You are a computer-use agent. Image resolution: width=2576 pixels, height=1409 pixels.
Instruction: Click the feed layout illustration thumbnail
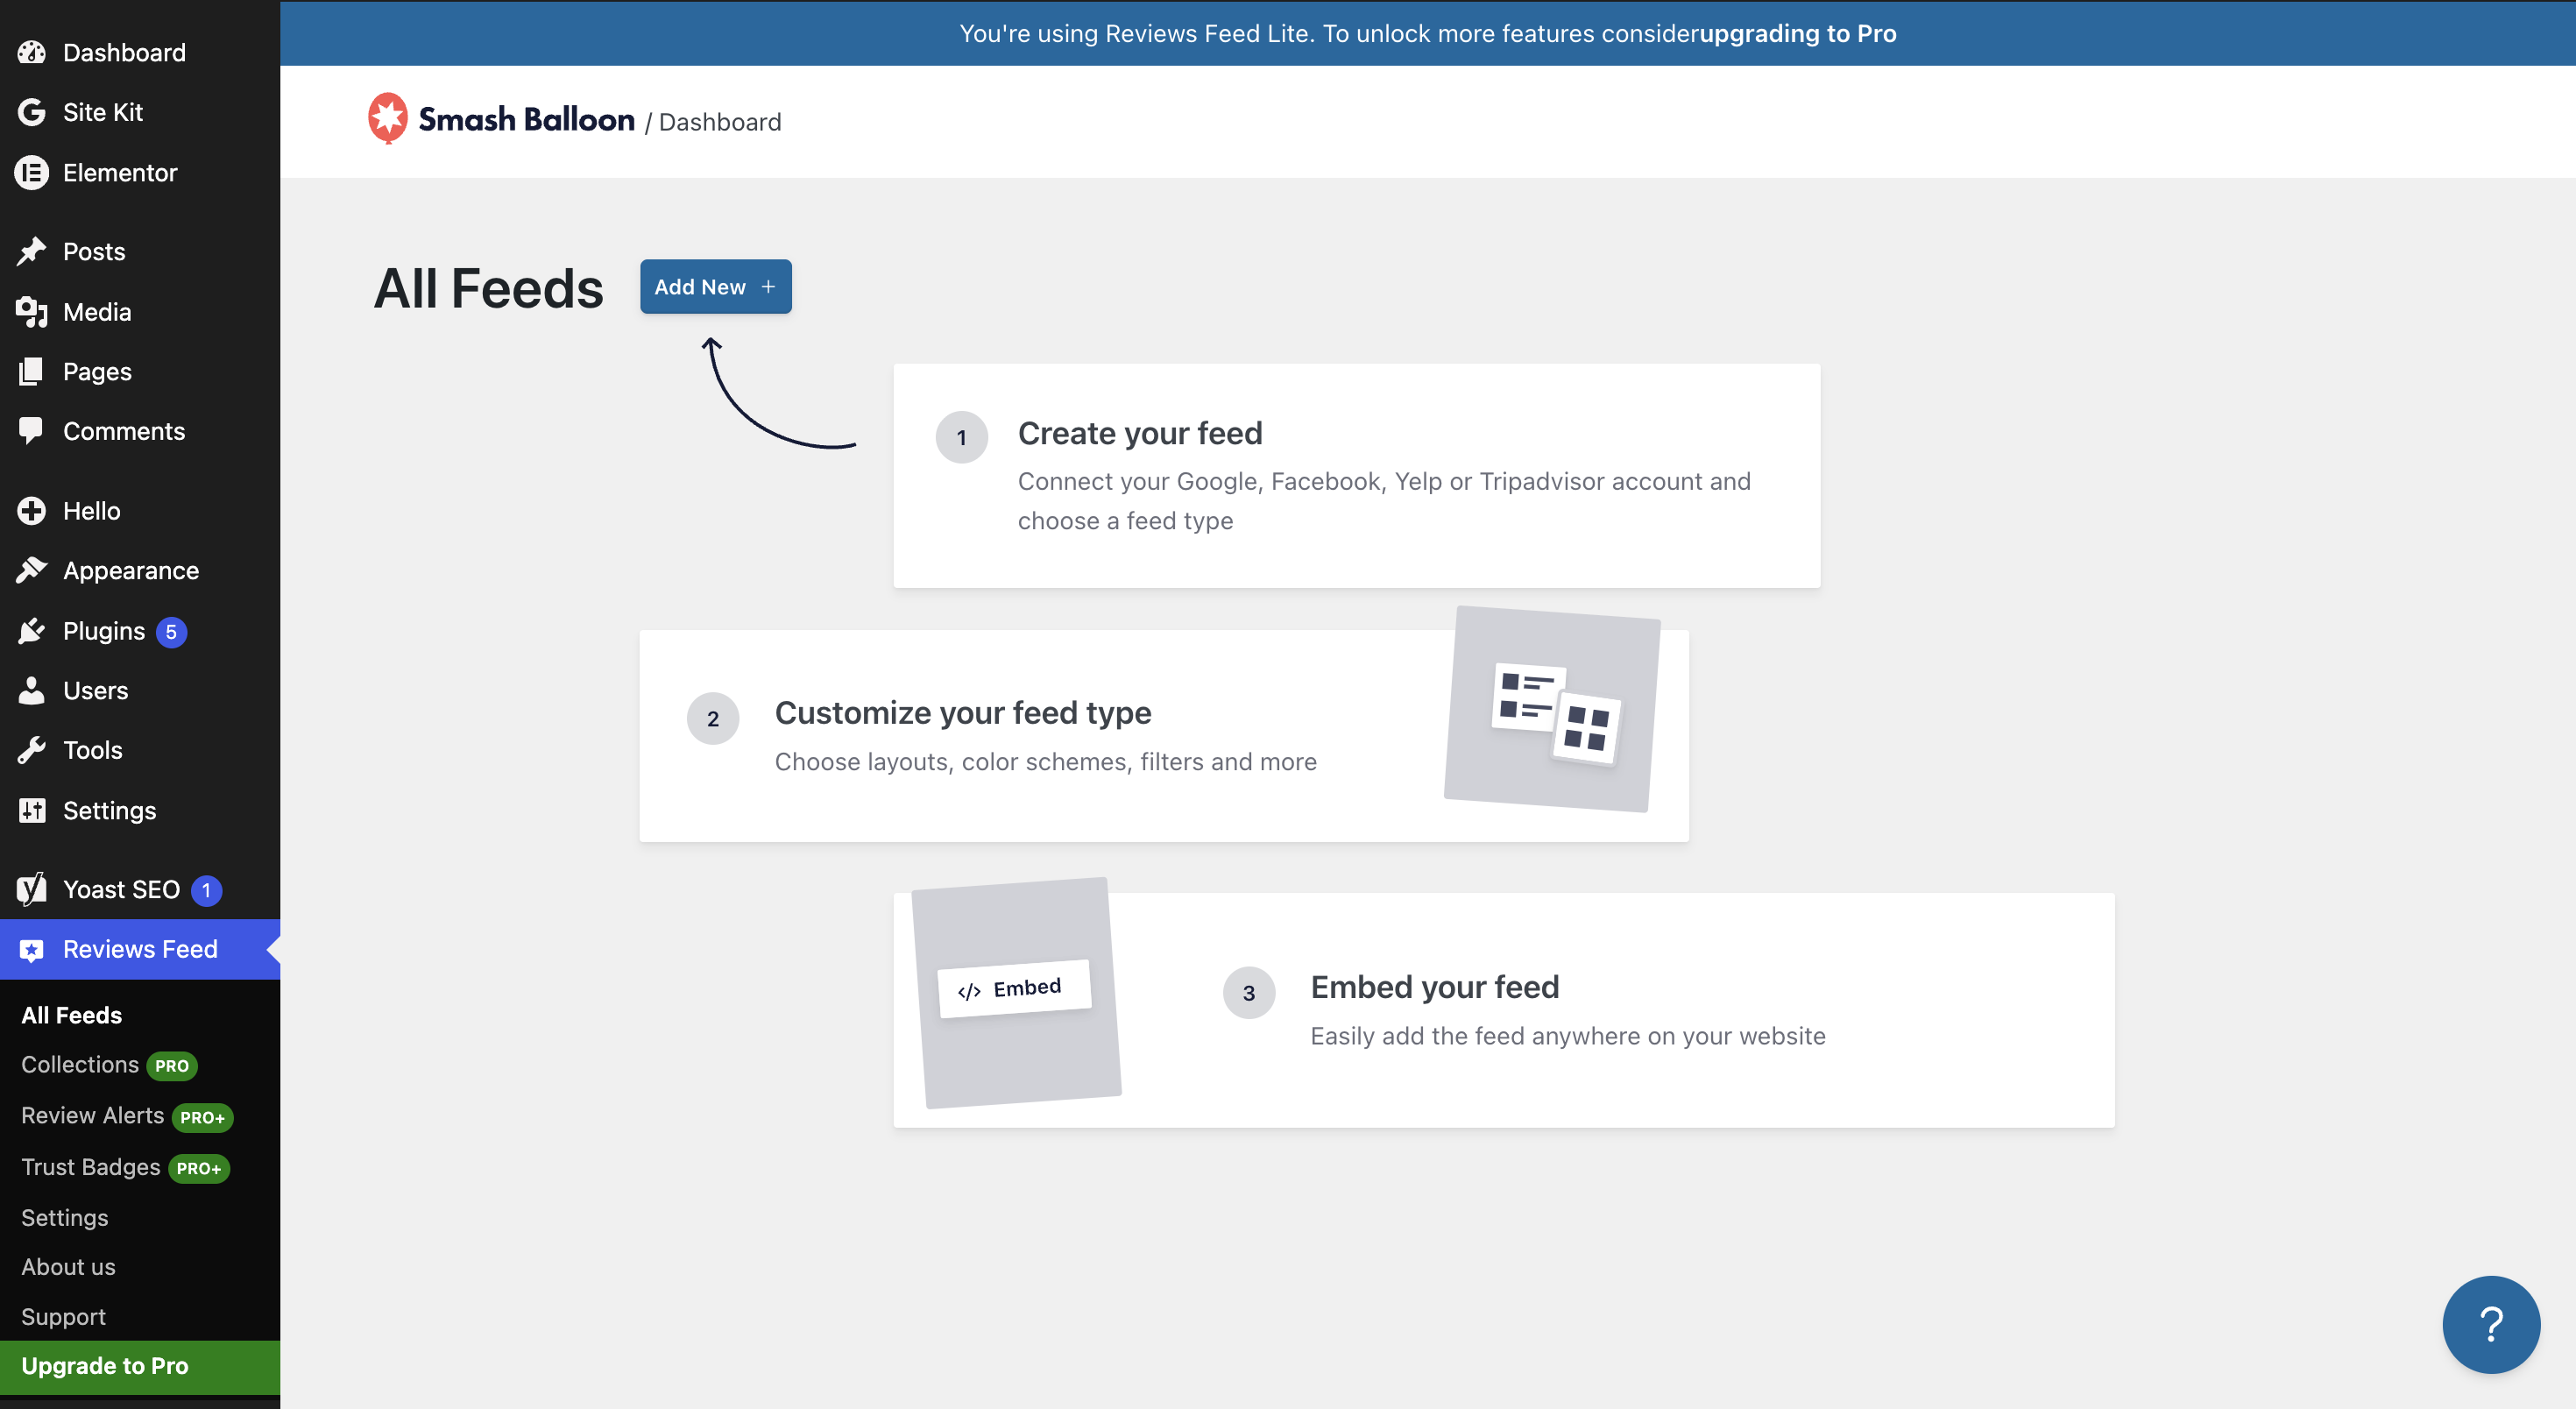pyautogui.click(x=1552, y=709)
